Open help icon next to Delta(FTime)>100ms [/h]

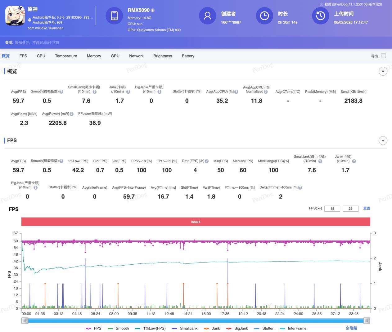[x=300, y=187]
